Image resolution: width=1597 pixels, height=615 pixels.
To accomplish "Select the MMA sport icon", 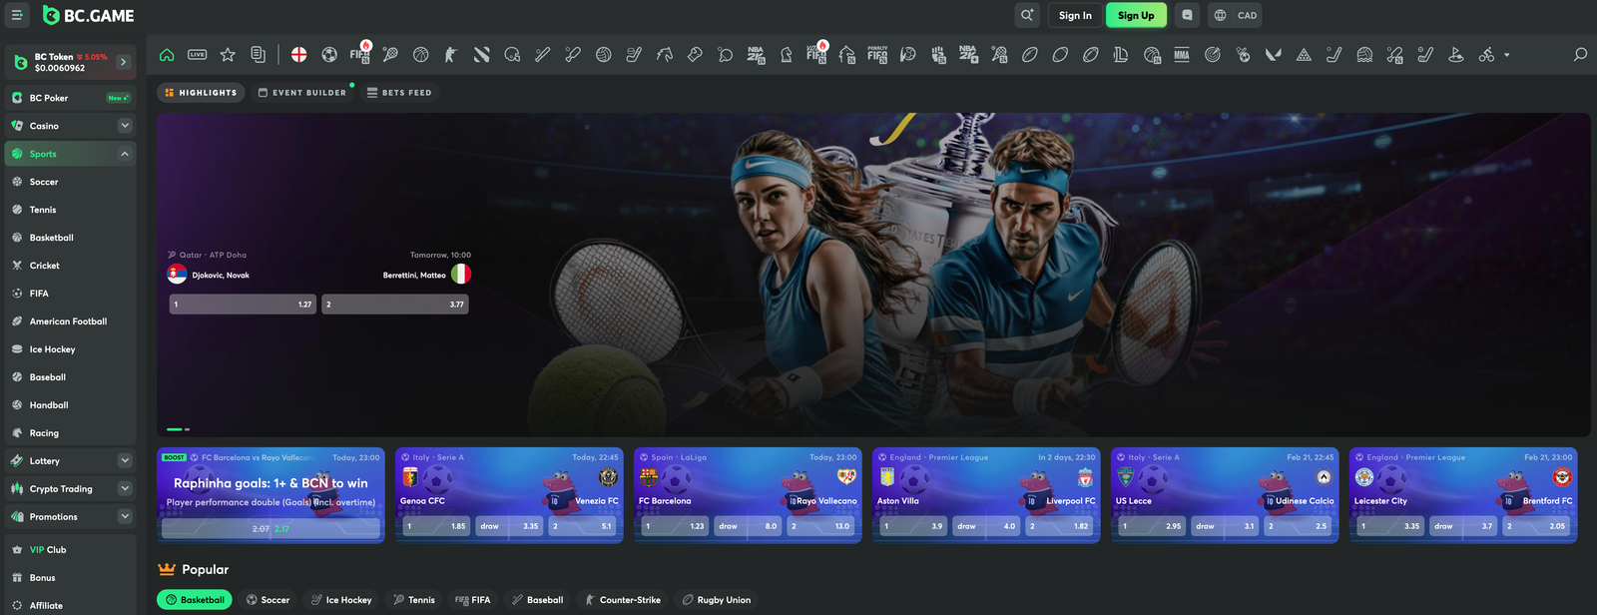I will coord(1182,55).
